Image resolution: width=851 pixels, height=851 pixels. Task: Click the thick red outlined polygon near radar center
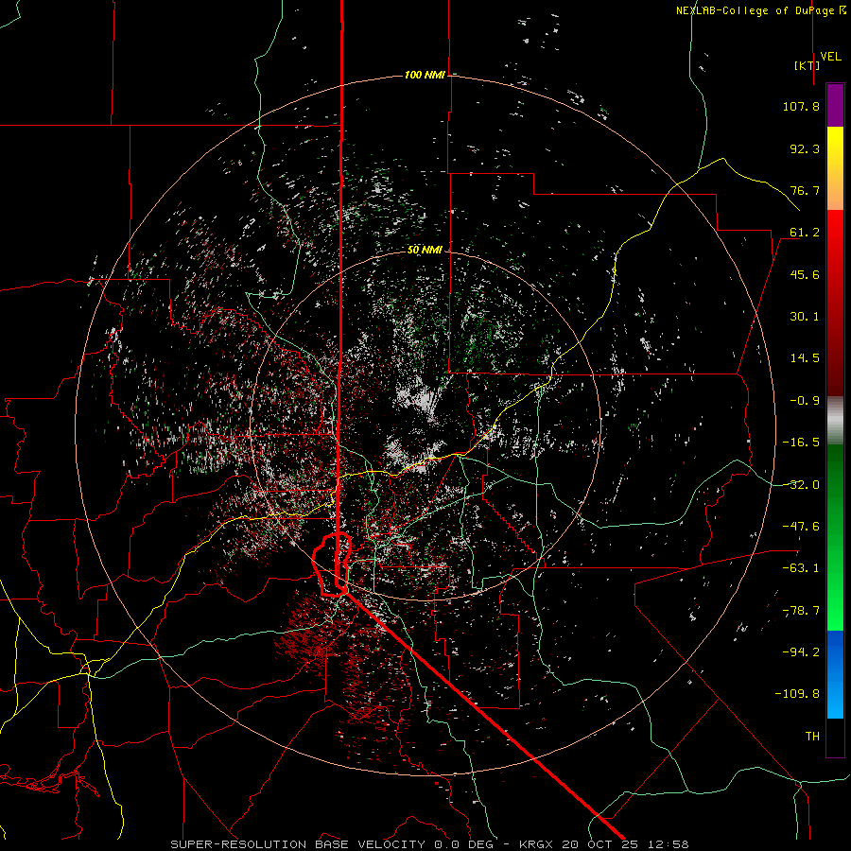332,564
